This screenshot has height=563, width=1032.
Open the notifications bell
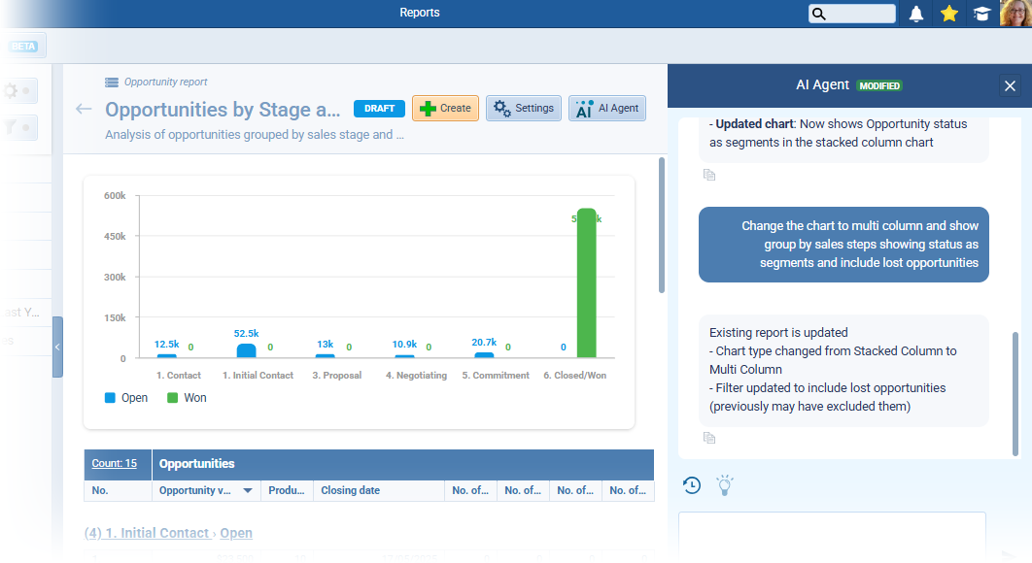pos(915,14)
